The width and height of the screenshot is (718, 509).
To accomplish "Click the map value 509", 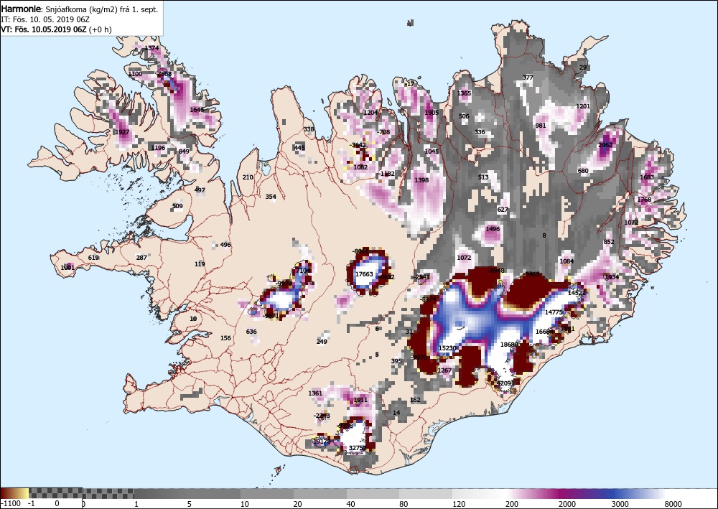I will [x=177, y=206].
